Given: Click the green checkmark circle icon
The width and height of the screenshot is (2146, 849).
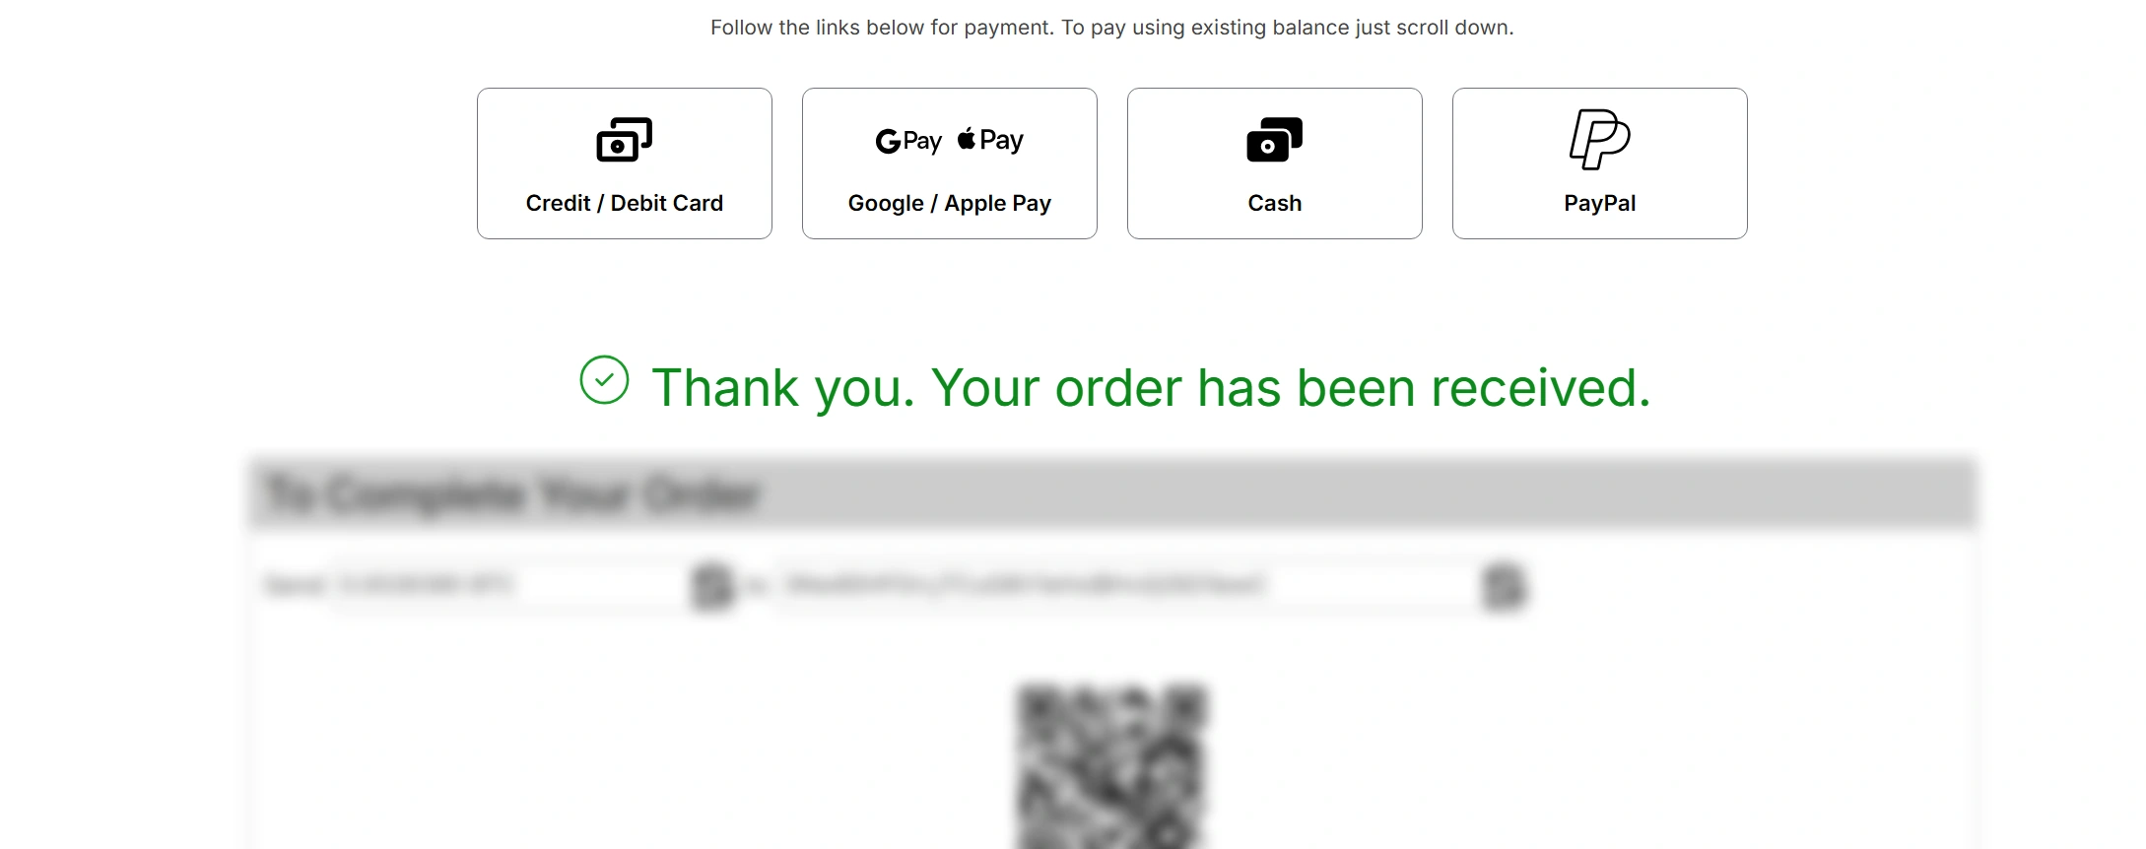Looking at the screenshot, I should pos(604,380).
